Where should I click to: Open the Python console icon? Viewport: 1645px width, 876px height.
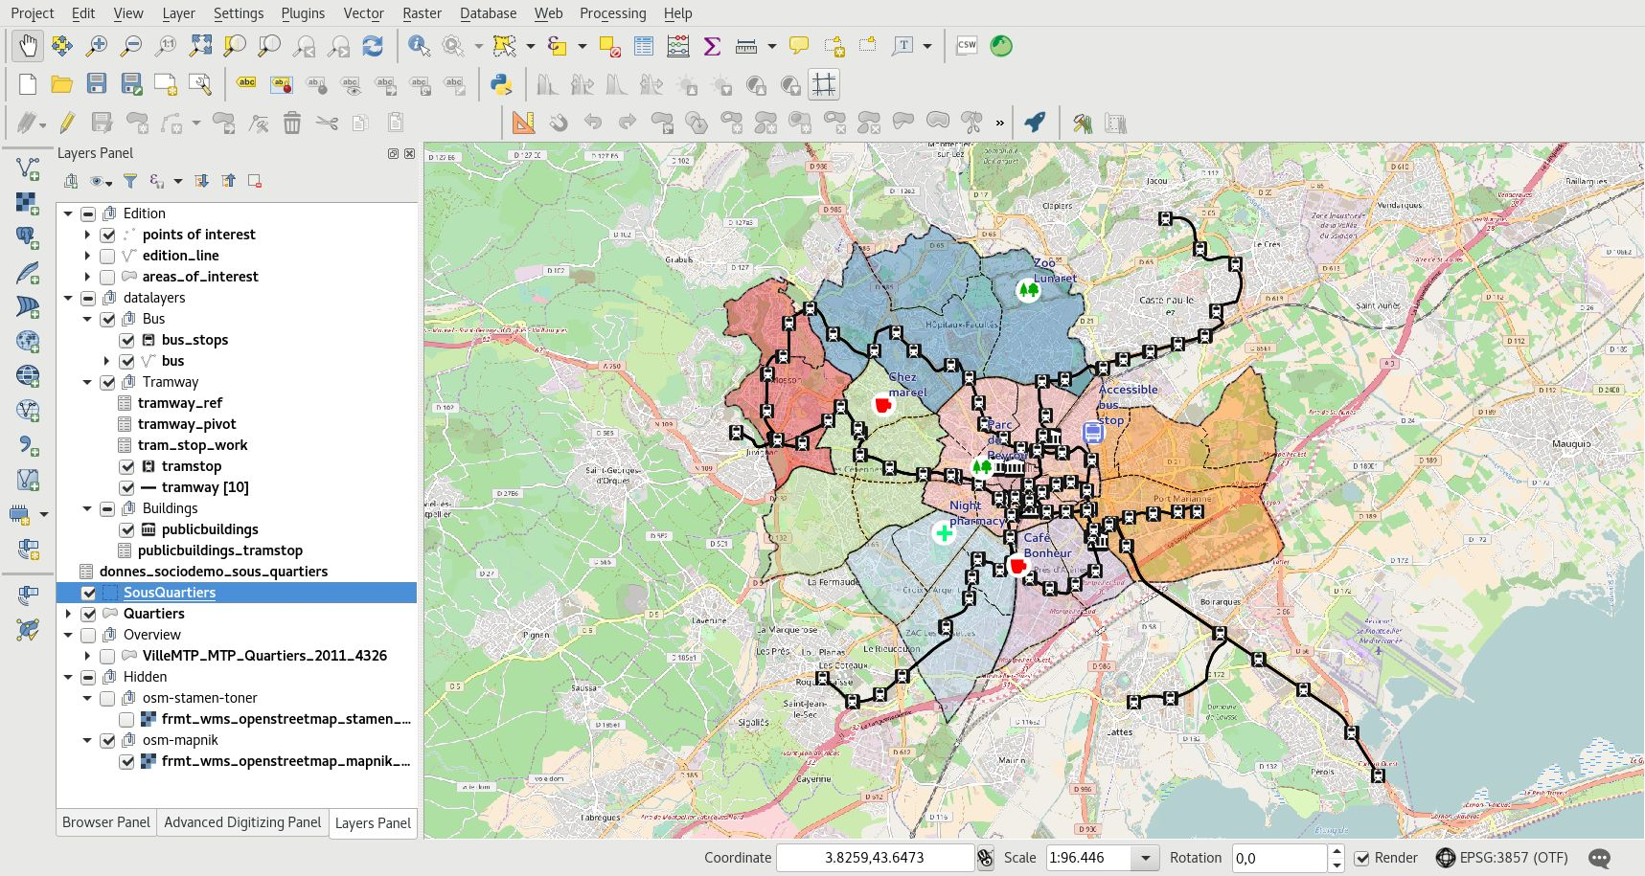coord(501,84)
